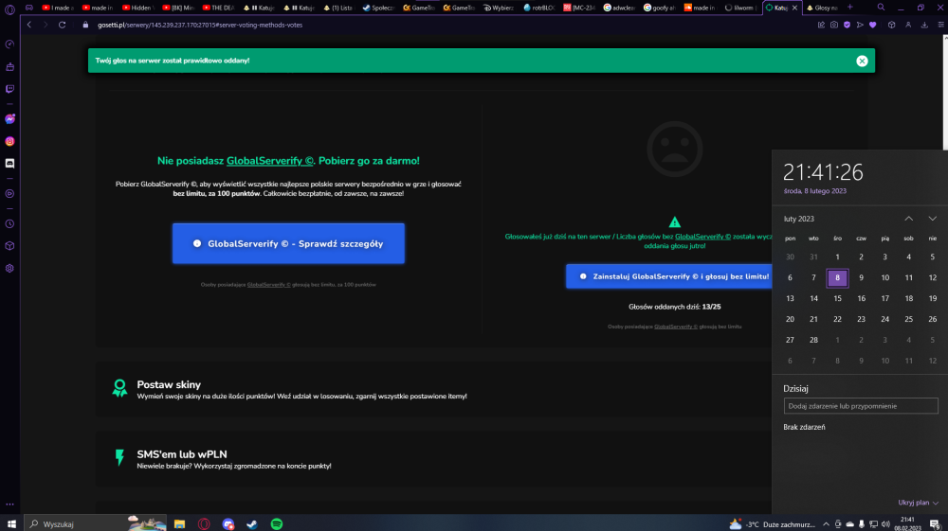Open the Windows notification center
The width and height of the screenshot is (948, 531).
point(935,523)
